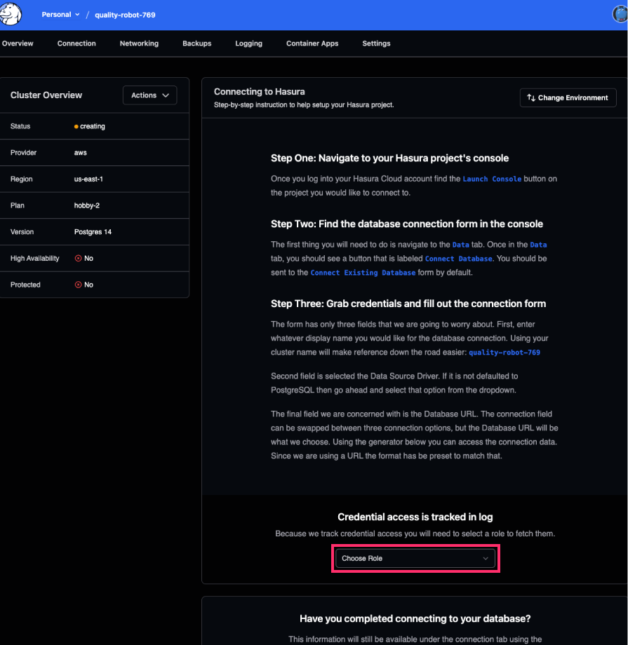Open the Actions dropdown in Cluster Overview
The image size is (628, 645).
(x=149, y=95)
